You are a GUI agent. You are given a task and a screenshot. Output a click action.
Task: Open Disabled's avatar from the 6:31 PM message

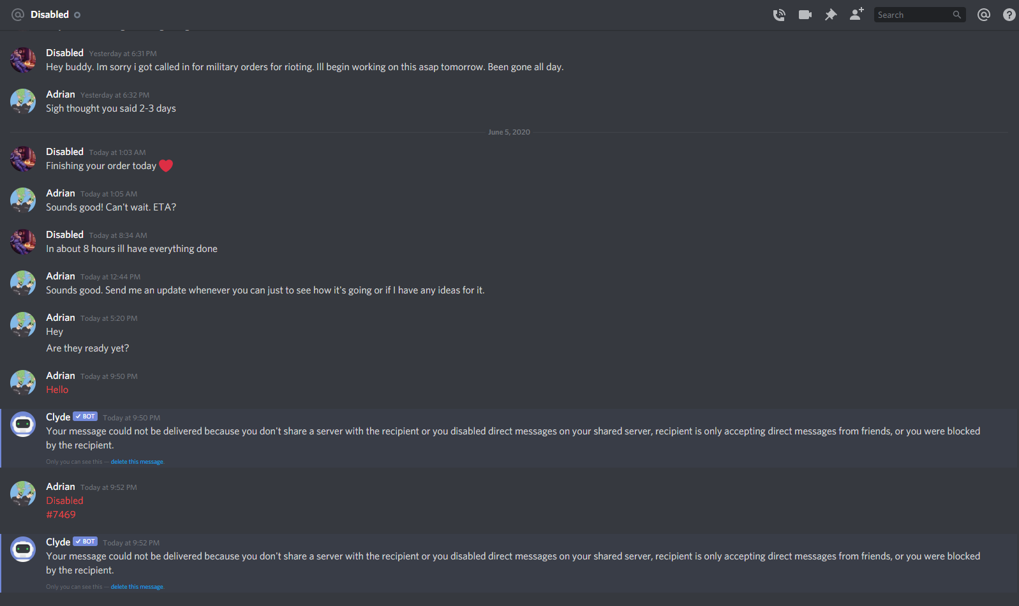pos(23,60)
